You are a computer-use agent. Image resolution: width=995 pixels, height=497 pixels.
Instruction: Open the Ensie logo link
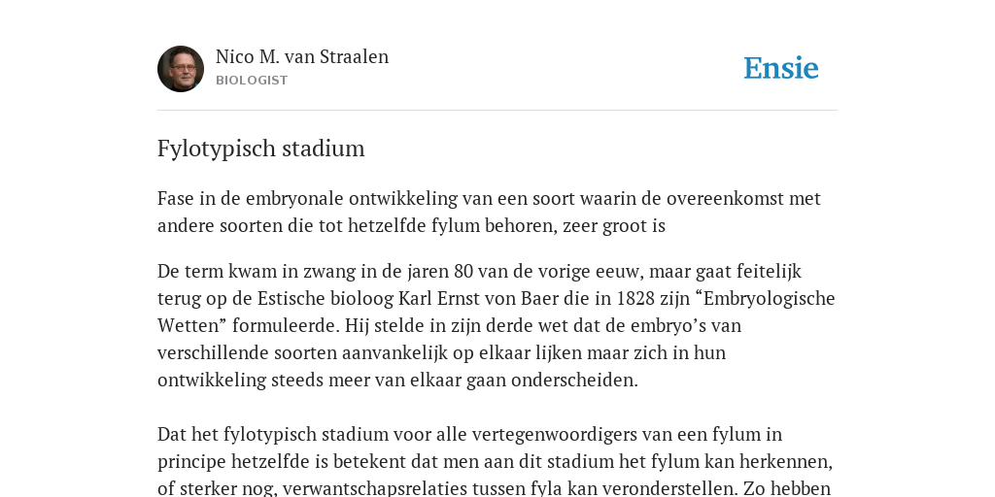(781, 68)
